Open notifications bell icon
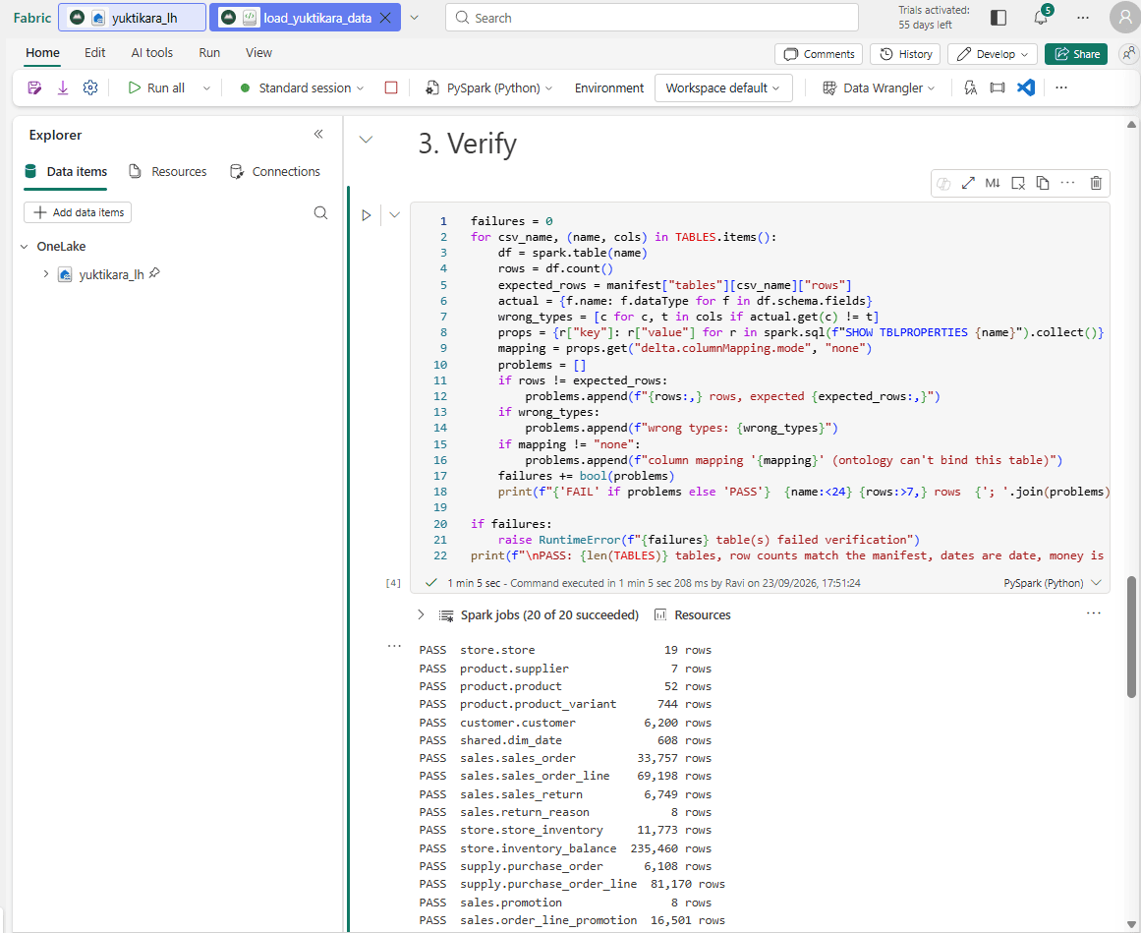1141x933 pixels. pyautogui.click(x=1041, y=18)
